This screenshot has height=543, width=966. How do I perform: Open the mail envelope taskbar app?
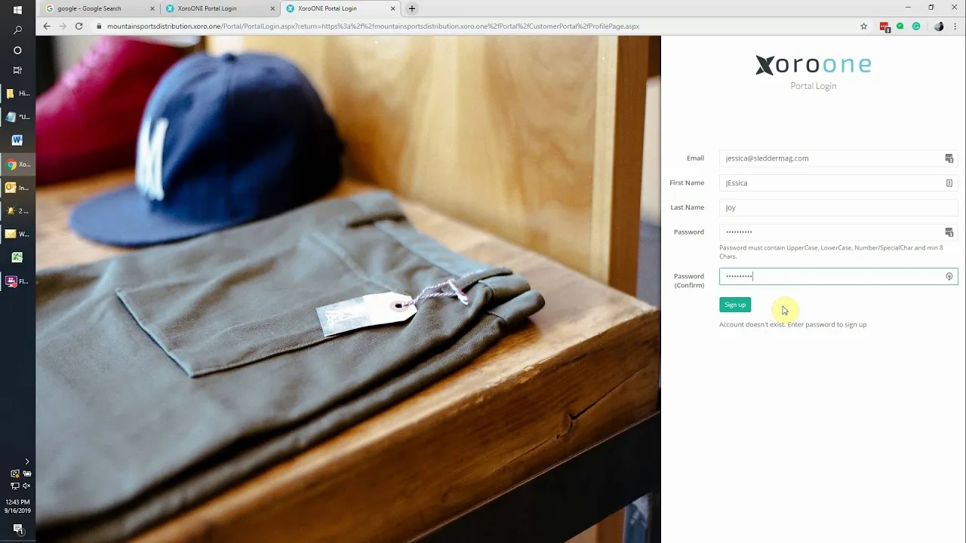coord(17,234)
